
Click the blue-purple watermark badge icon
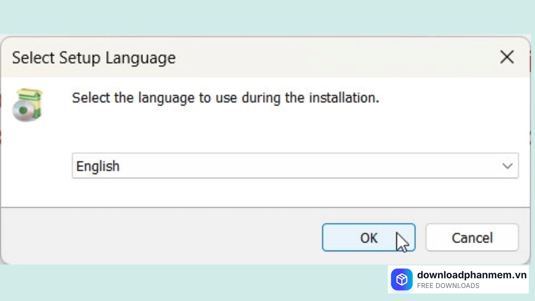pyautogui.click(x=402, y=280)
